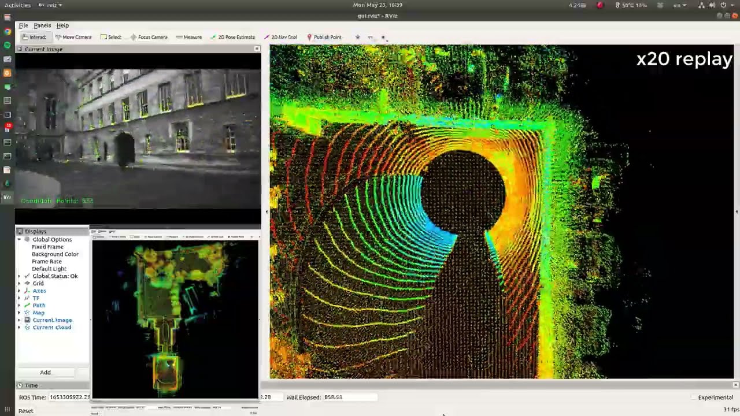Expand the TF display node
Image resolution: width=740 pixels, height=416 pixels.
pyautogui.click(x=19, y=298)
